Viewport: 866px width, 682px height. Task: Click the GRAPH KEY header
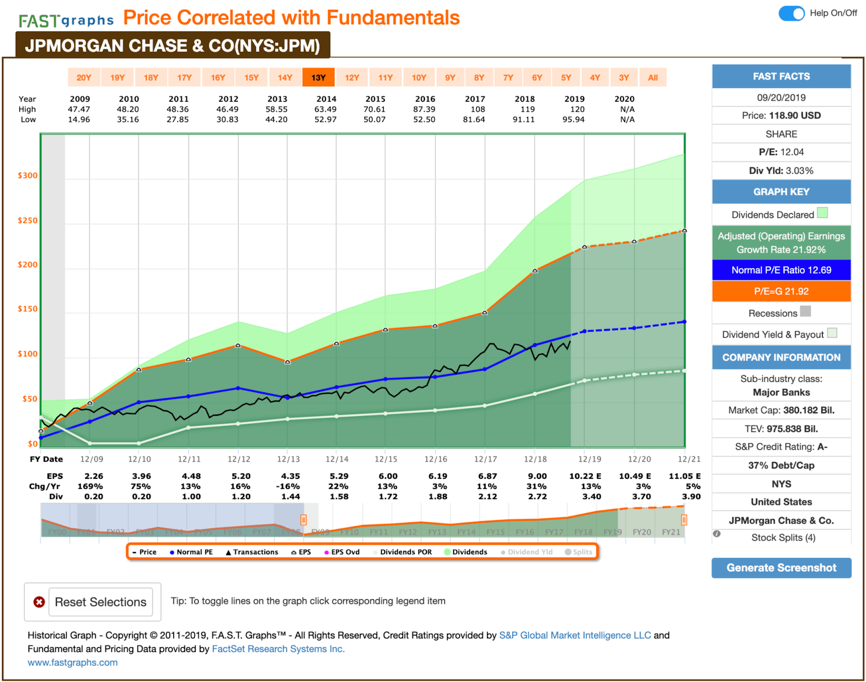[781, 192]
